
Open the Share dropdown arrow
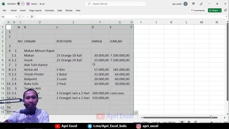pos(220,10)
